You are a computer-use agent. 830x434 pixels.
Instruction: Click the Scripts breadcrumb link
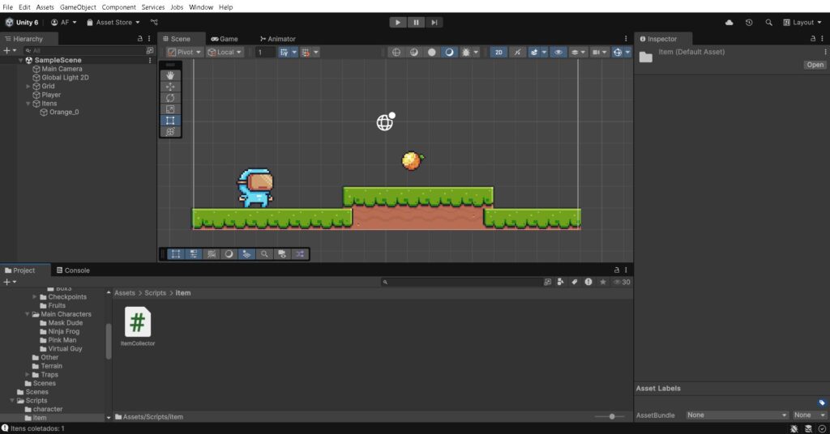[155, 293]
